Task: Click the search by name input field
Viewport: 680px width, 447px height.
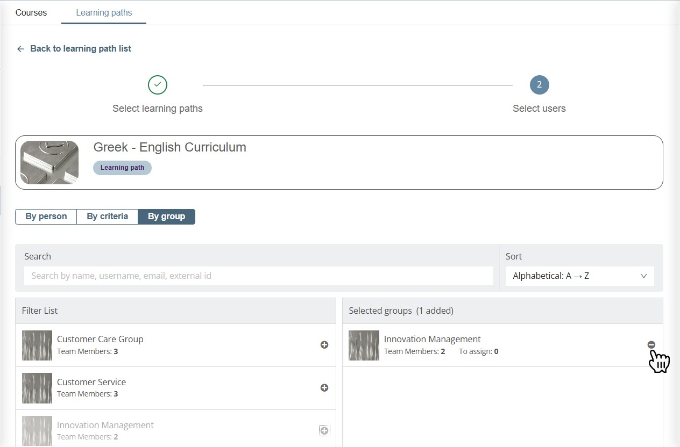Action: click(258, 276)
